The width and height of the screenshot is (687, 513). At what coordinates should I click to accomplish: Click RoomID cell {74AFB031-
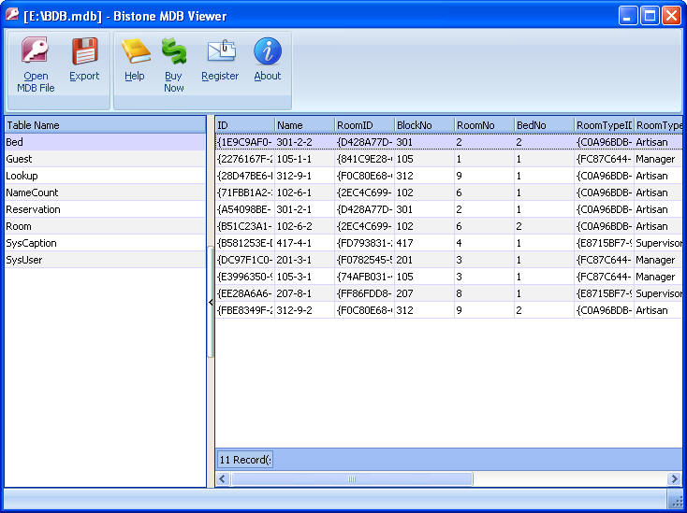365,277
